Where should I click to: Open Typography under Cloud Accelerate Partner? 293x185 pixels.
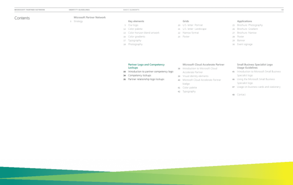pos(189,91)
